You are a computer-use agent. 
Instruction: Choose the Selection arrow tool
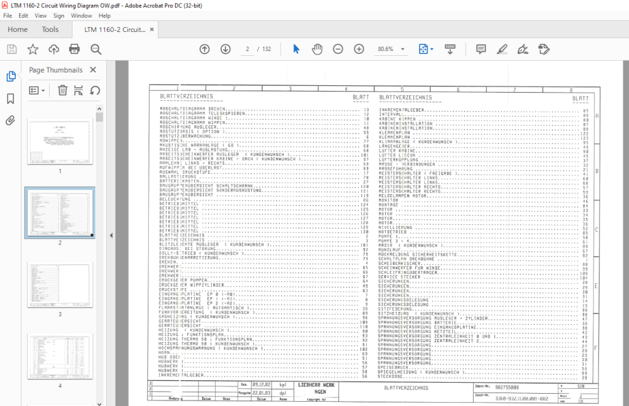coord(296,49)
